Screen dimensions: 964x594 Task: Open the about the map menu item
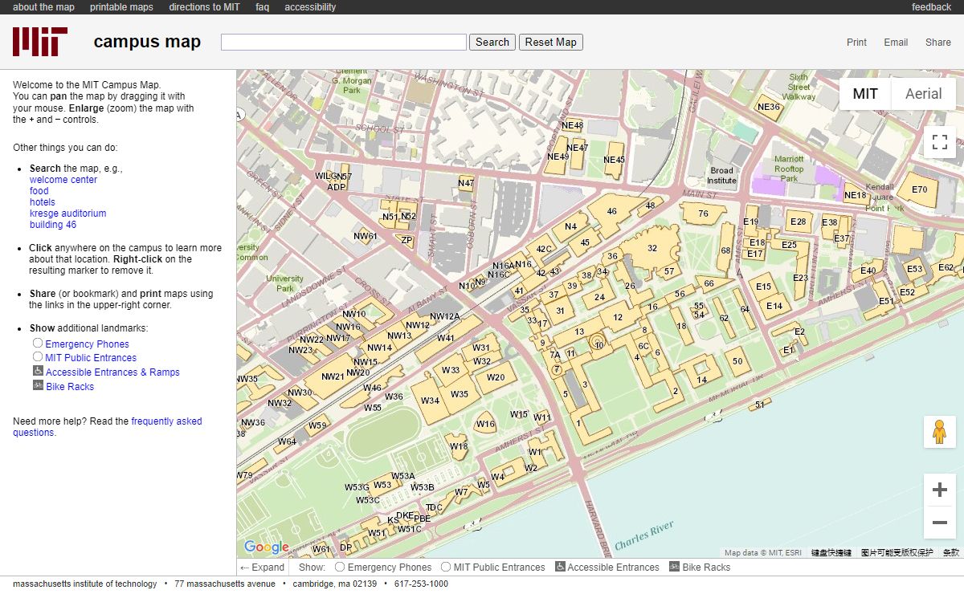(x=44, y=7)
